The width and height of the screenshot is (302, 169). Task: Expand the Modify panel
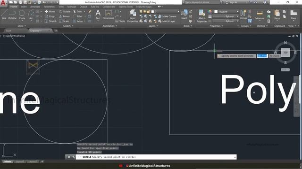click(68, 26)
